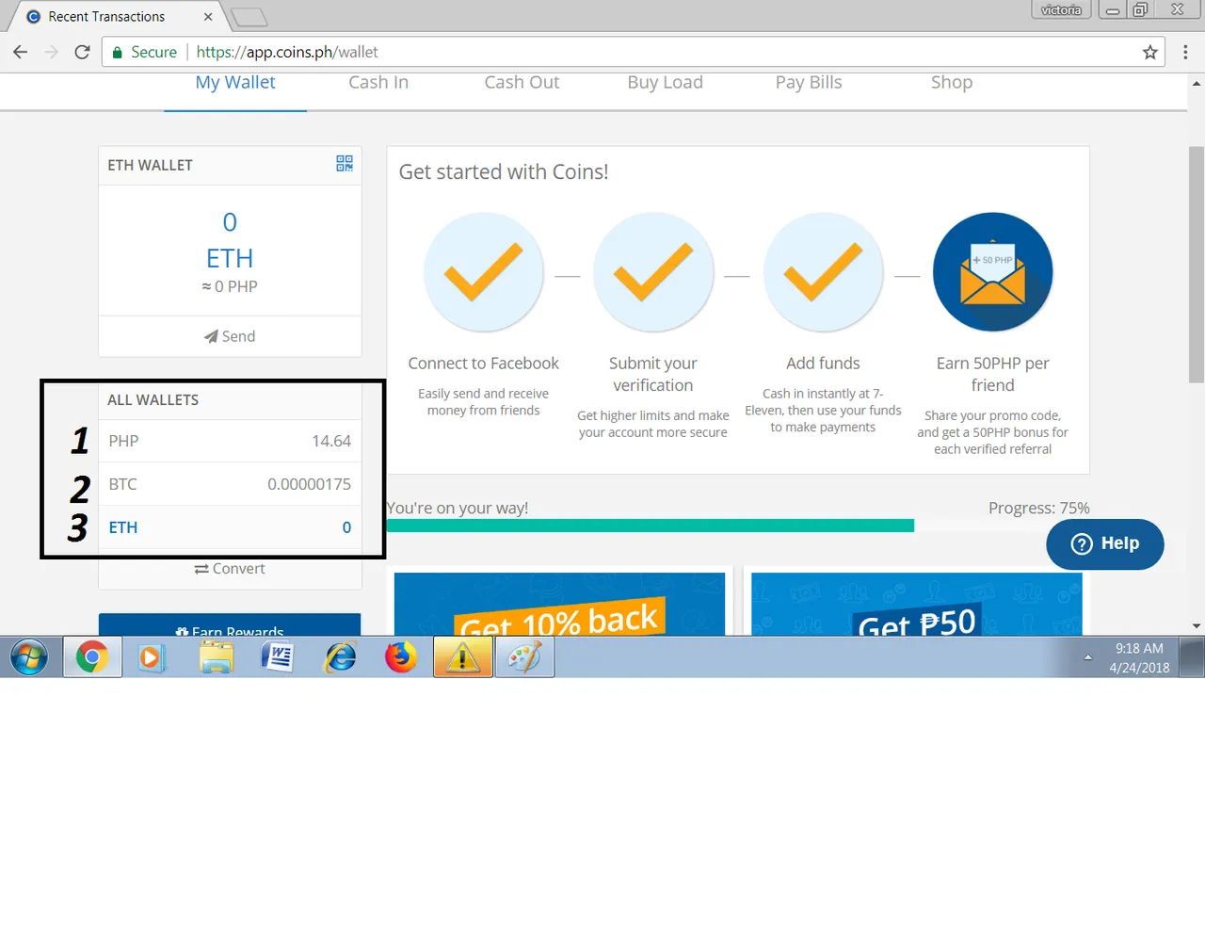The width and height of the screenshot is (1205, 939).
Task: Click the green progress bar
Action: click(x=651, y=526)
